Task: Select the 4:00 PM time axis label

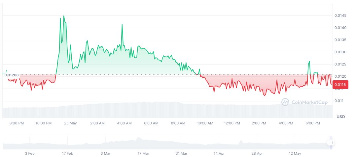Action: [x=286, y=123]
